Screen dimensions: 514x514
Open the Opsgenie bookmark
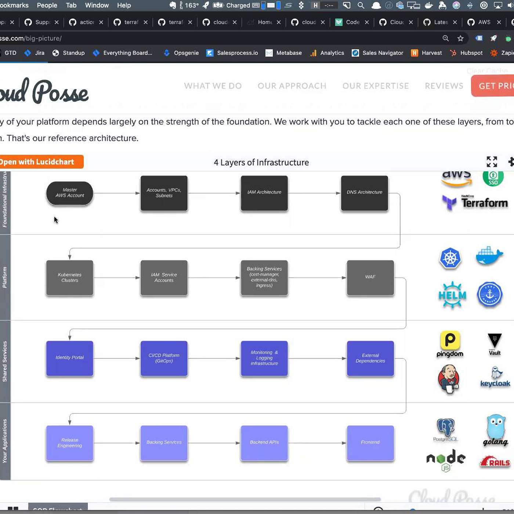click(x=181, y=53)
